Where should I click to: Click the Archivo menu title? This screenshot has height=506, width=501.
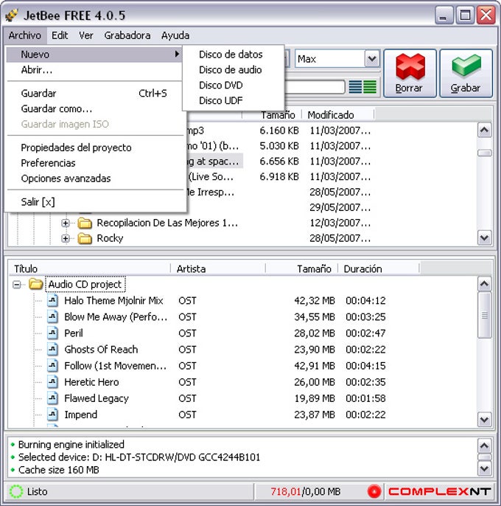[x=25, y=35]
